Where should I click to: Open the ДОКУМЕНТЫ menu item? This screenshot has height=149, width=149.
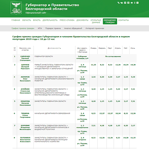[x=82, y=20]
